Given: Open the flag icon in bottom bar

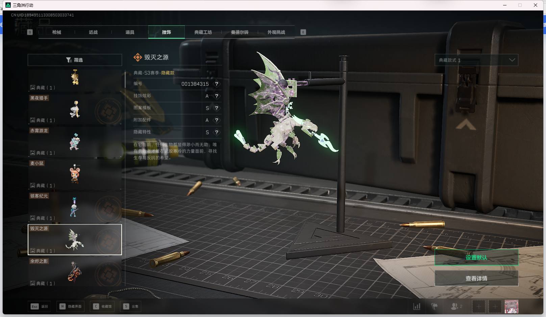Looking at the screenshot, I should click(435, 307).
